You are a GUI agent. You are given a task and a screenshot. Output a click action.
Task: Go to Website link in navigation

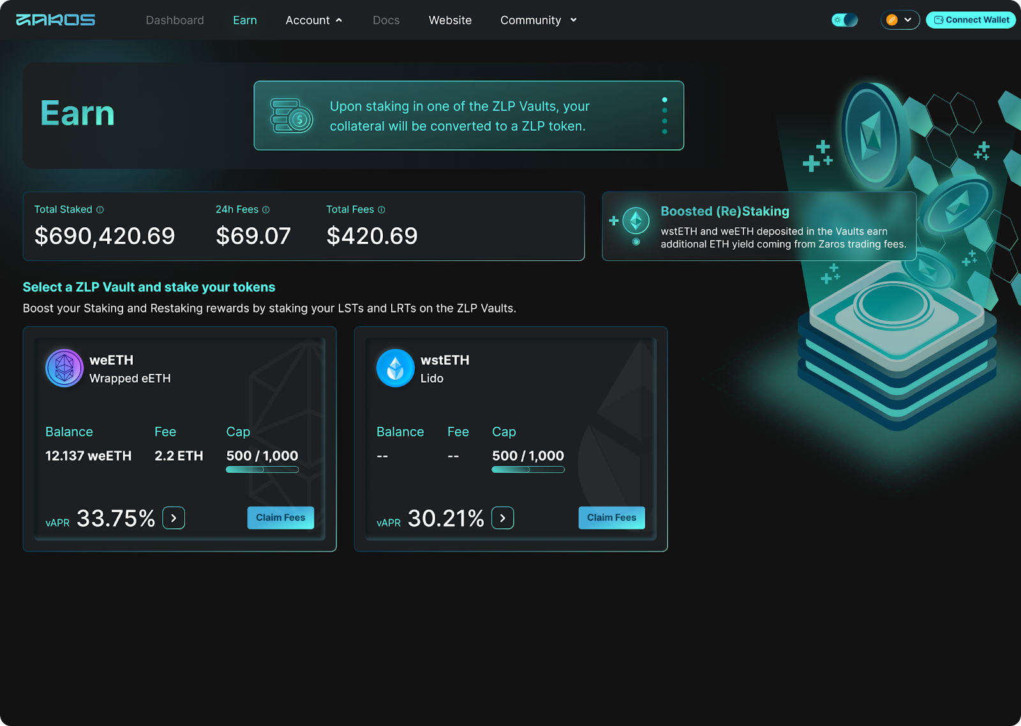click(x=450, y=20)
